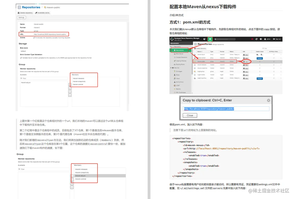
Task: Click the Delete repository button
Action: [25, 13]
